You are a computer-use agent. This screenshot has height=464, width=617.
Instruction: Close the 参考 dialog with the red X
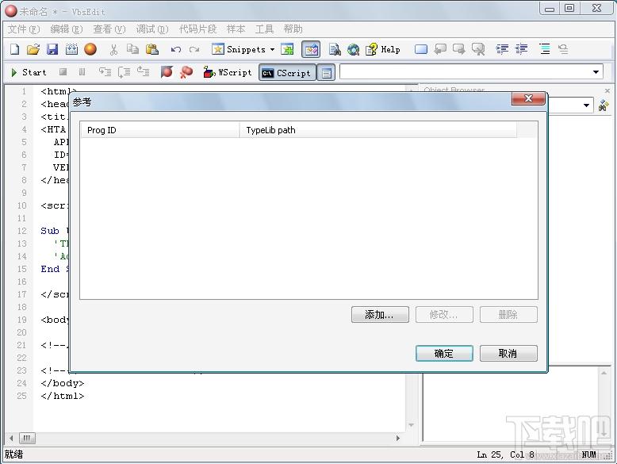pyautogui.click(x=528, y=98)
